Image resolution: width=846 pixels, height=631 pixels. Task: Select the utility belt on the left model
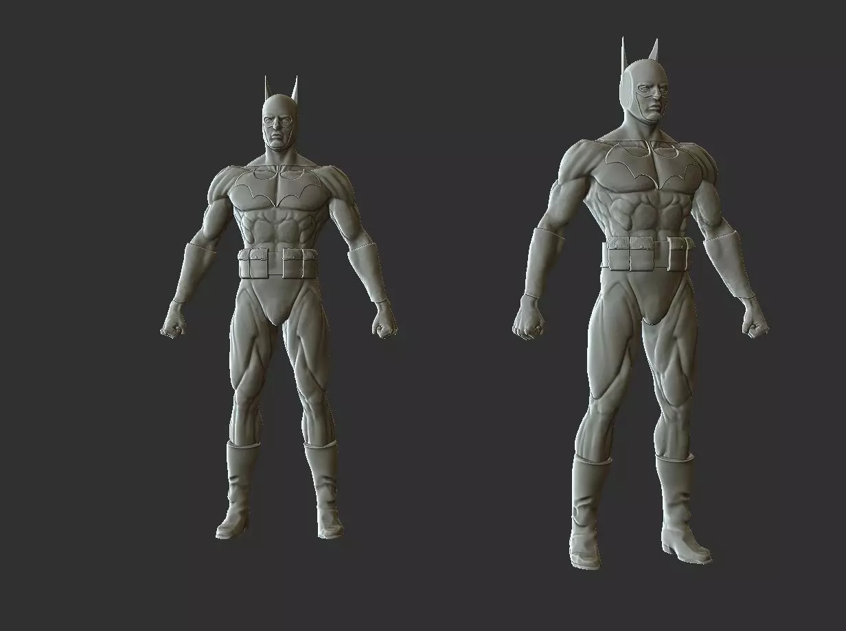[x=279, y=264]
